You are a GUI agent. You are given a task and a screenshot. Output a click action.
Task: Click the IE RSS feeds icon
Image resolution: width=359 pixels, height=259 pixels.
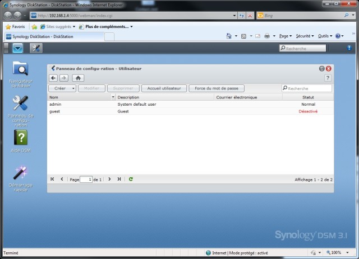(243, 36)
